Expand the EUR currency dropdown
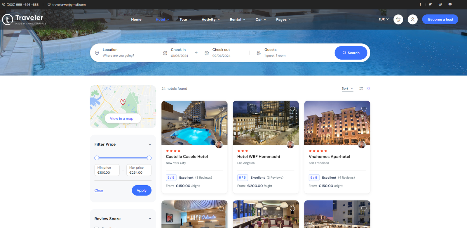Screen dimensions: 467x228 pos(384,19)
